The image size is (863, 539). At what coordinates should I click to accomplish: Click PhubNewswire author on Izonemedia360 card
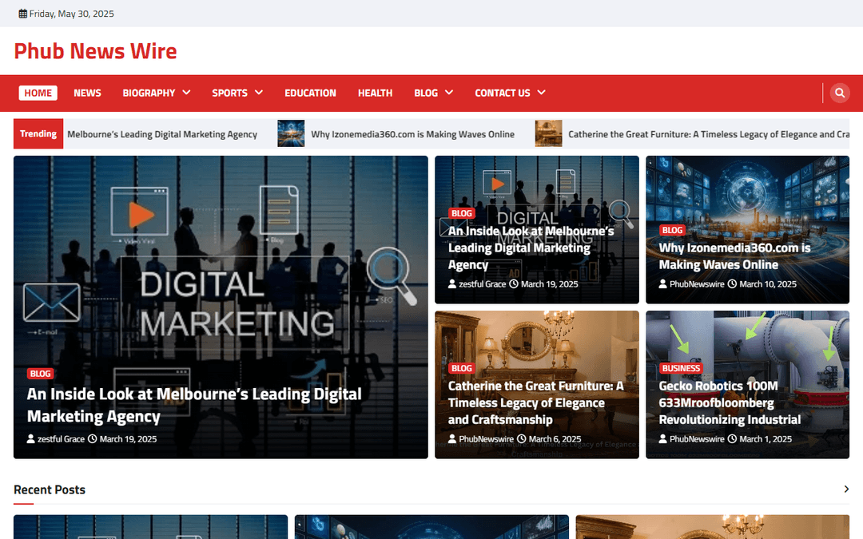tap(691, 283)
